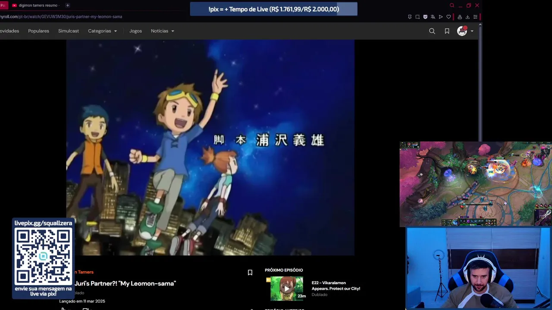Click the livepix QR code overlay
The image size is (552, 310).
(x=43, y=256)
